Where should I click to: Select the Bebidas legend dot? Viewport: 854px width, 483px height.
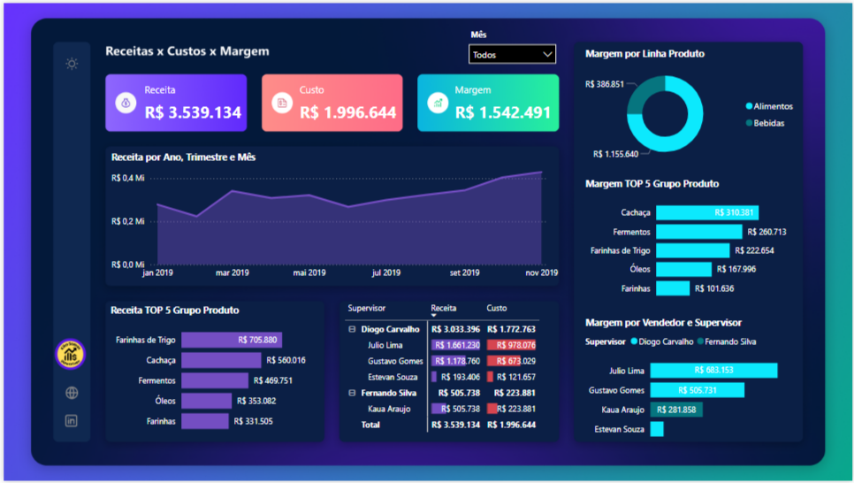pos(750,123)
